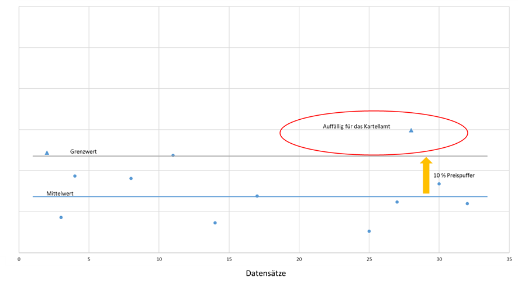
Task: Click the triangle marker left of Grenzwert label
Action: point(47,153)
